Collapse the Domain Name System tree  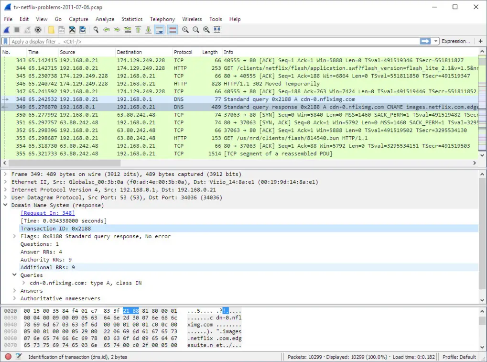(x=5, y=205)
